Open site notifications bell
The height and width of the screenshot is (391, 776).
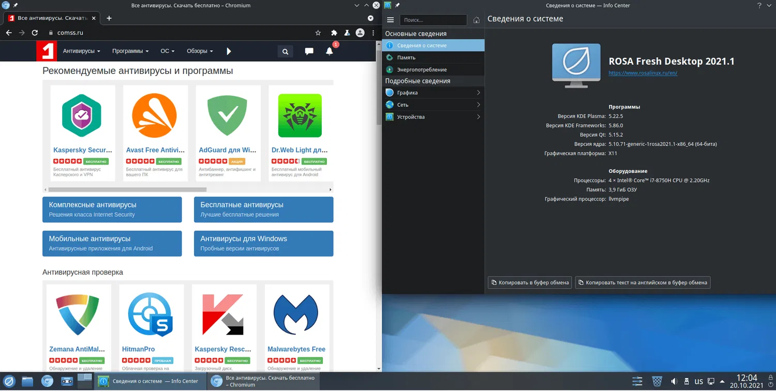330,51
